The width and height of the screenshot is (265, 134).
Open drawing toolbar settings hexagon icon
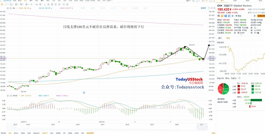67,4
